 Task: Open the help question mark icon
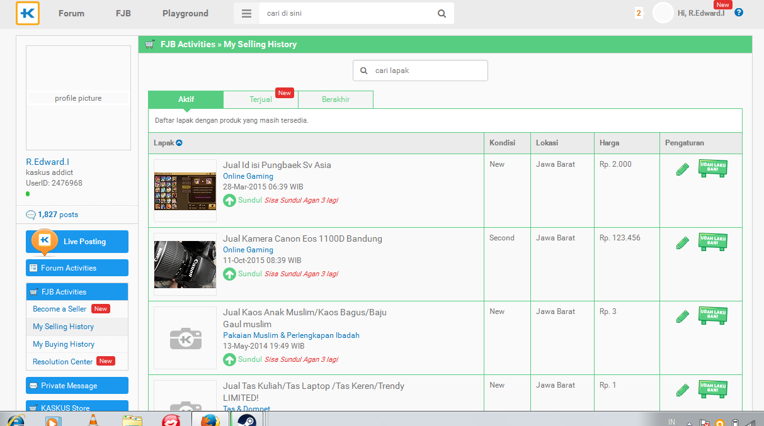(x=739, y=13)
